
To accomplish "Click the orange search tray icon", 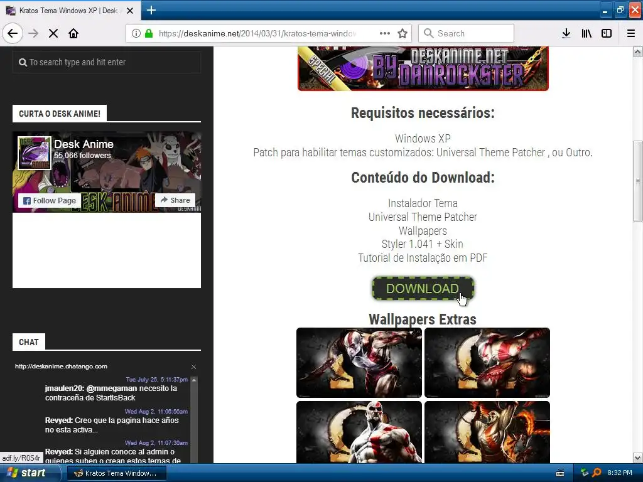I will click(597, 473).
